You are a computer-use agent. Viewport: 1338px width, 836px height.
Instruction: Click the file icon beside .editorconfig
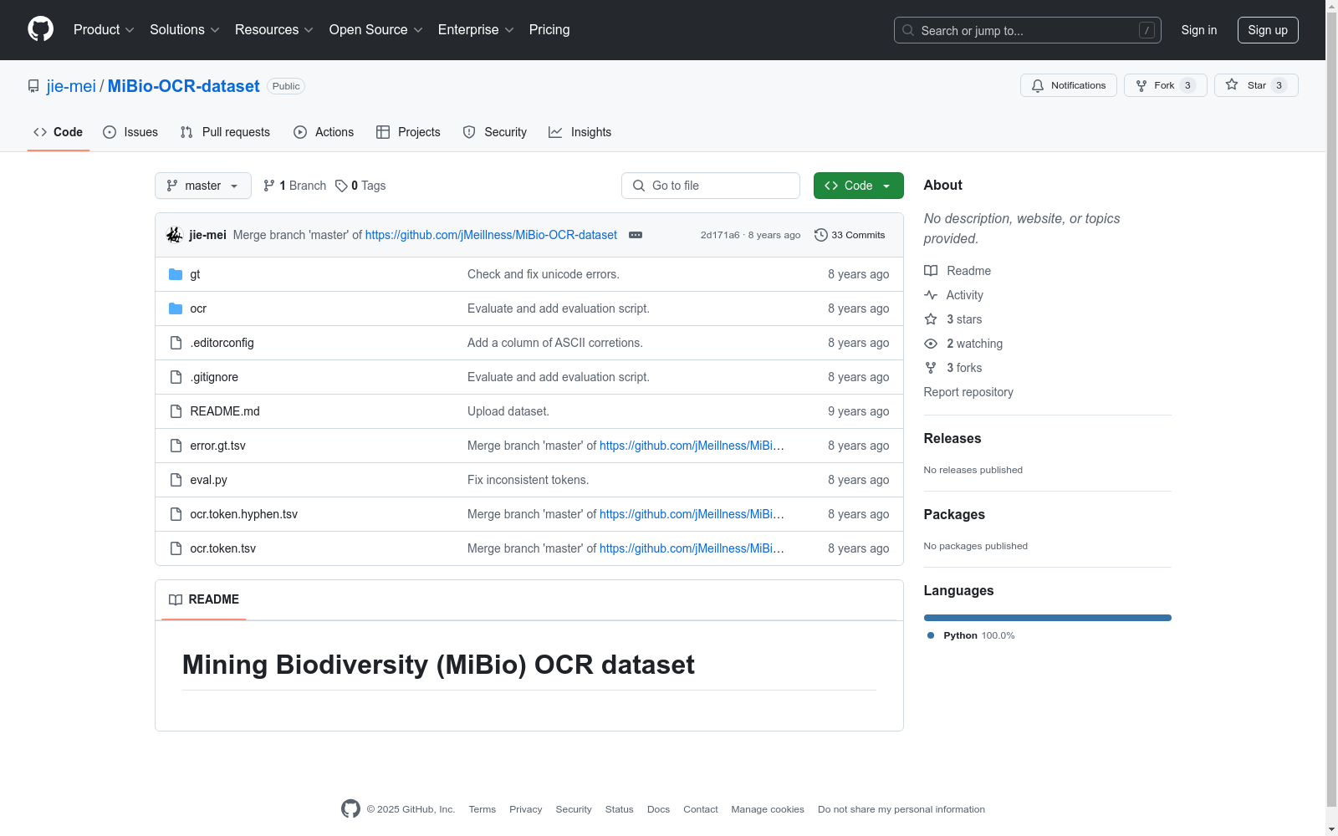click(176, 343)
